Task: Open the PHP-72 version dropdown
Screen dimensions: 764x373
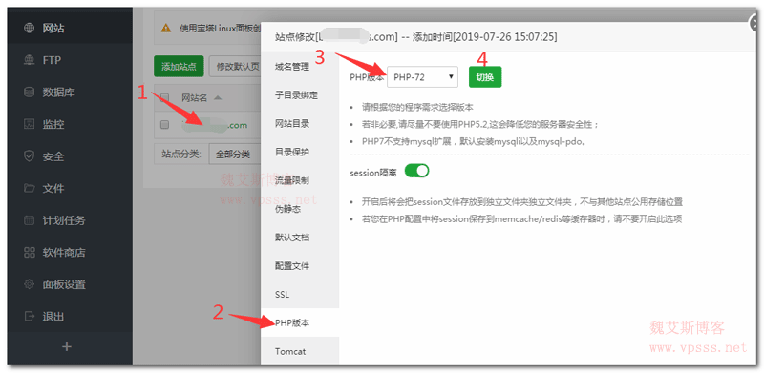Action: [x=422, y=77]
